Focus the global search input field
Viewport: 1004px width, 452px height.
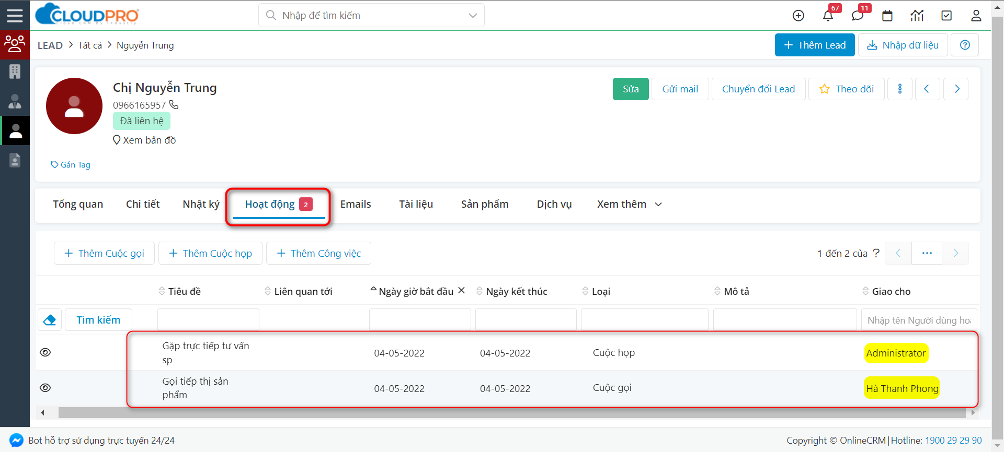371,16
